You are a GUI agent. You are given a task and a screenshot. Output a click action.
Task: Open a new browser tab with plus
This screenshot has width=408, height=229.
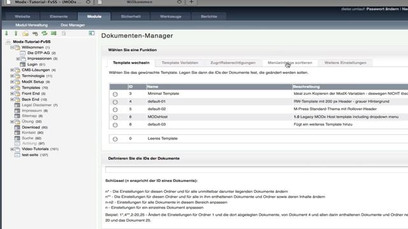click(x=191, y=2)
